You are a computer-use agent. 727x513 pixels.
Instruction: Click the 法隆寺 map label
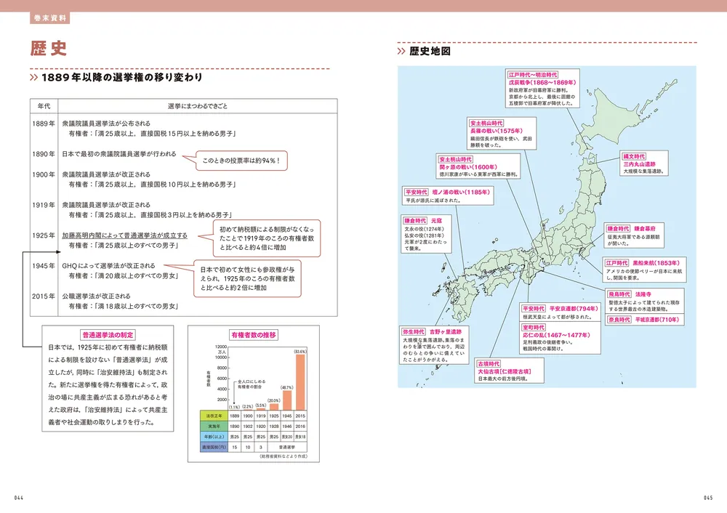coord(643,295)
